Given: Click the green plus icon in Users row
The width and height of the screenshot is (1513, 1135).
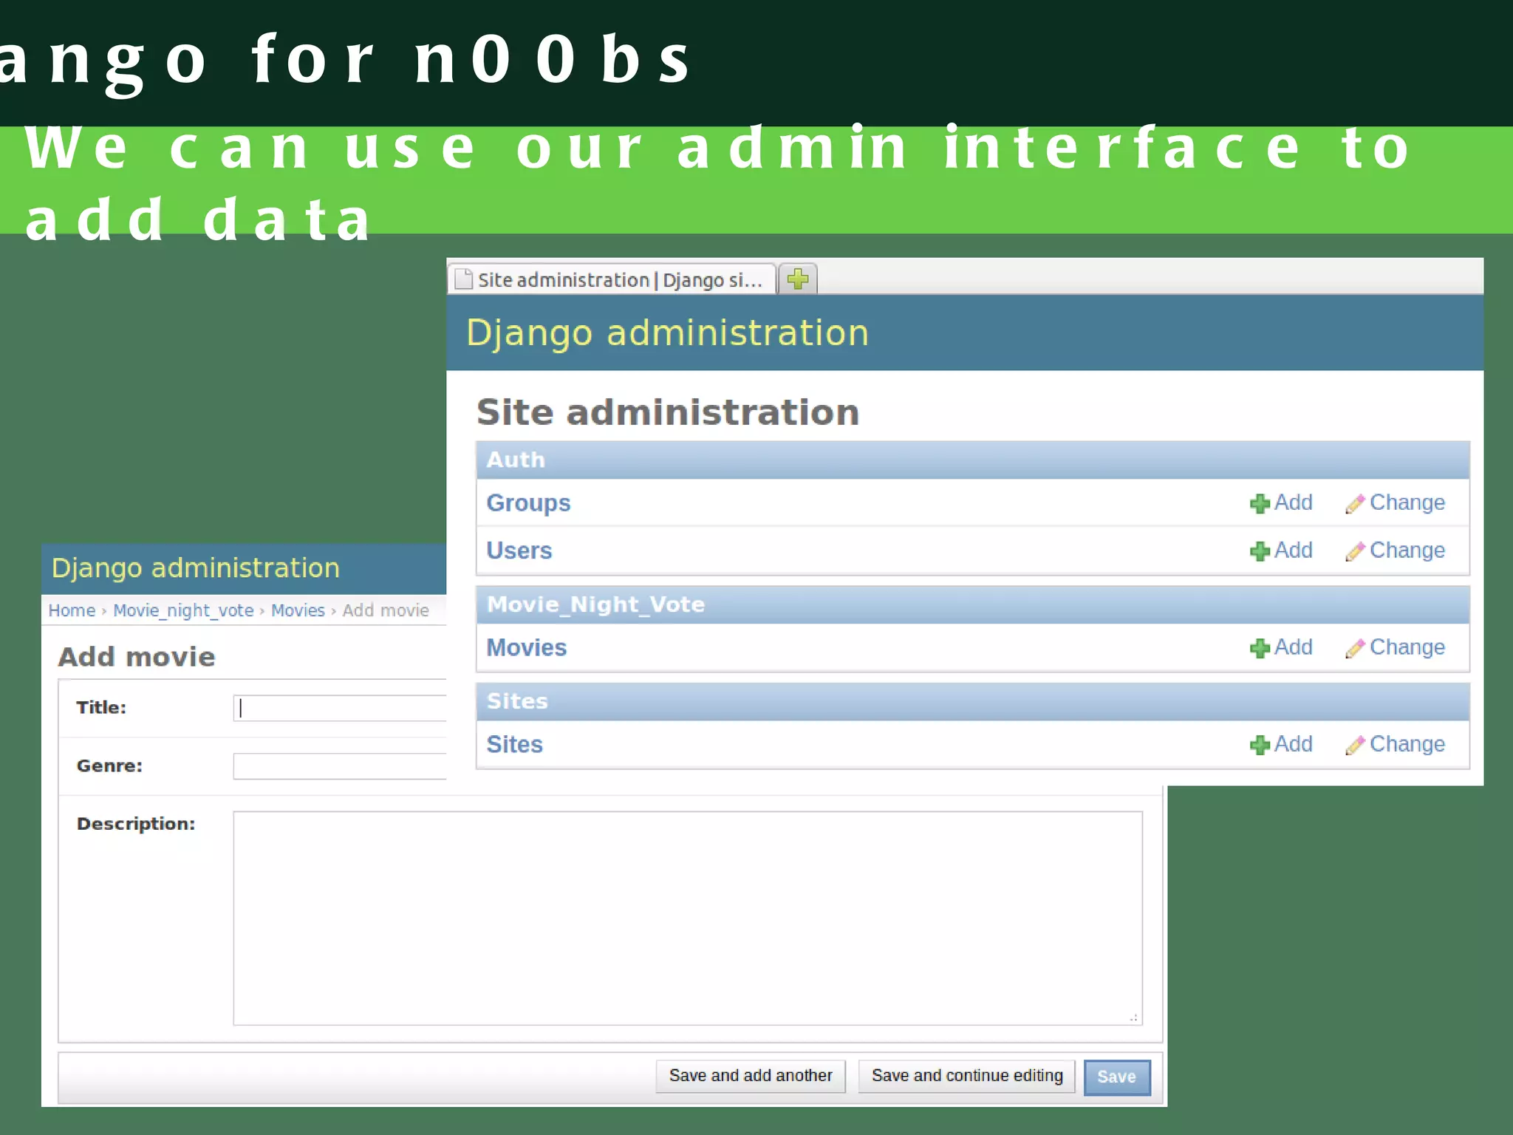Looking at the screenshot, I should point(1260,552).
